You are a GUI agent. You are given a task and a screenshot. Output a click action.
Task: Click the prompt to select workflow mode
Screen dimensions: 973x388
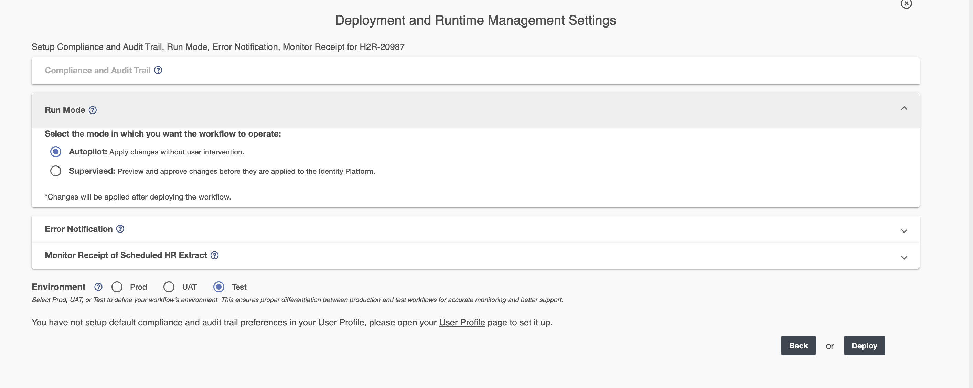point(163,134)
